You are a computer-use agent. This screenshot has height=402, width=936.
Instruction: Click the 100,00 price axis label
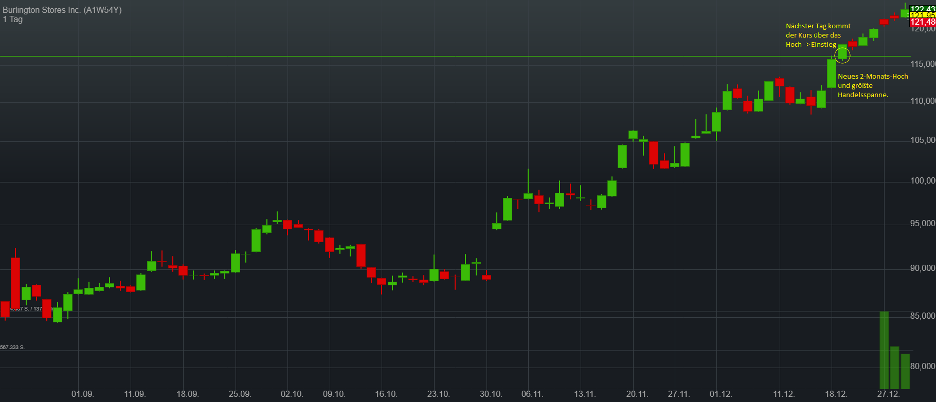pyautogui.click(x=923, y=181)
